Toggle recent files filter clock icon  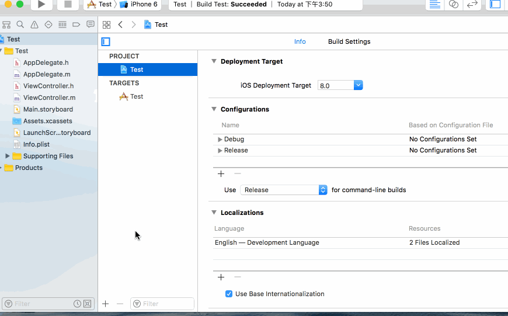point(77,304)
